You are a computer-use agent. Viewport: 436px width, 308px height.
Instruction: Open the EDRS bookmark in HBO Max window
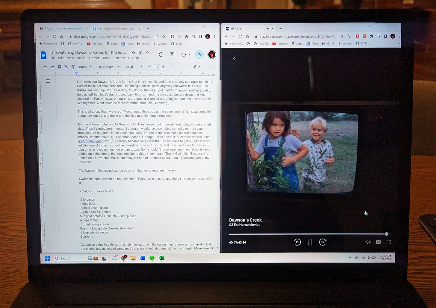pyautogui.click(x=361, y=43)
